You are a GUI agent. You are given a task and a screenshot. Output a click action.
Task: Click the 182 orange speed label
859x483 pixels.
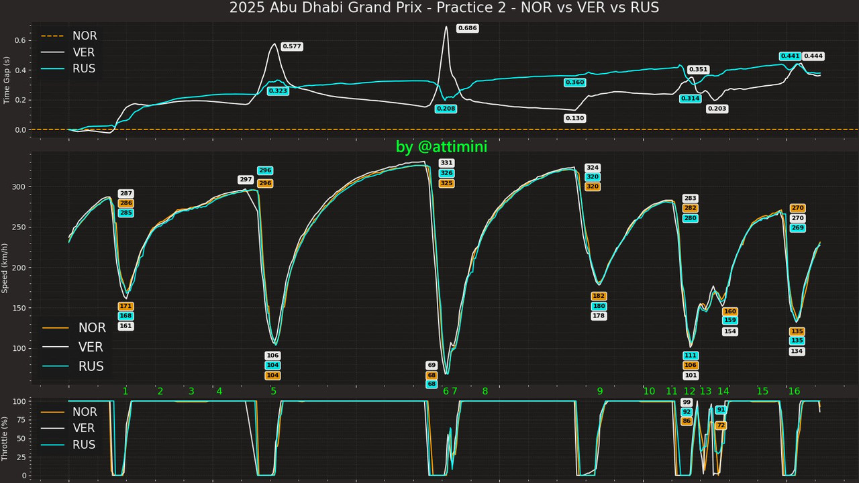[x=599, y=297]
